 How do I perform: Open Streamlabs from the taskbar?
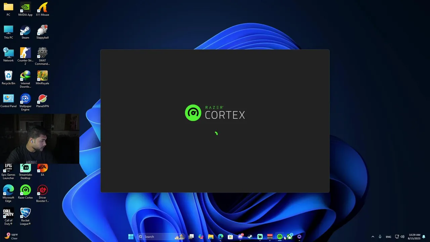(x=260, y=237)
